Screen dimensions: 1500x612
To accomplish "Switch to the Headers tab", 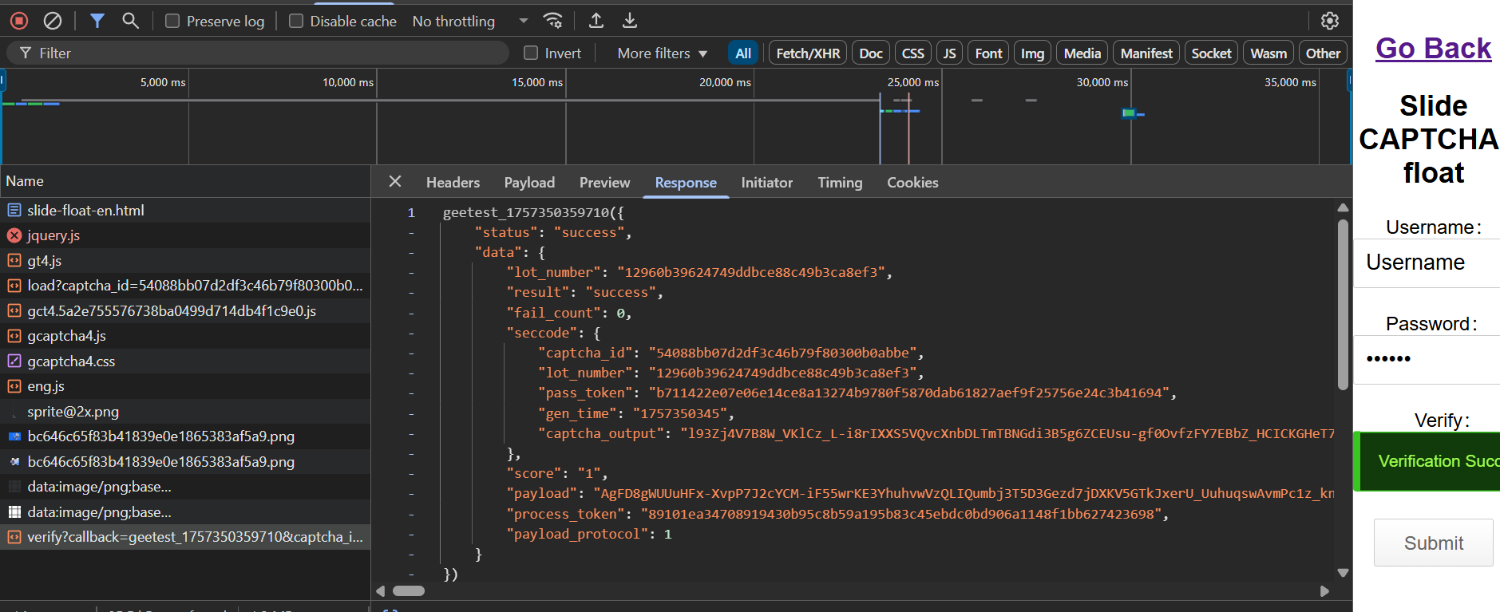I will click(453, 183).
